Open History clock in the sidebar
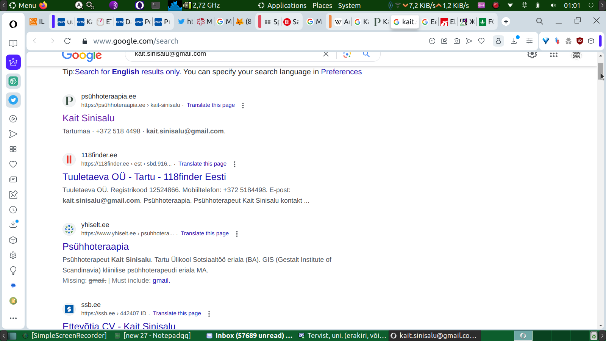606x341 pixels. pyautogui.click(x=13, y=210)
